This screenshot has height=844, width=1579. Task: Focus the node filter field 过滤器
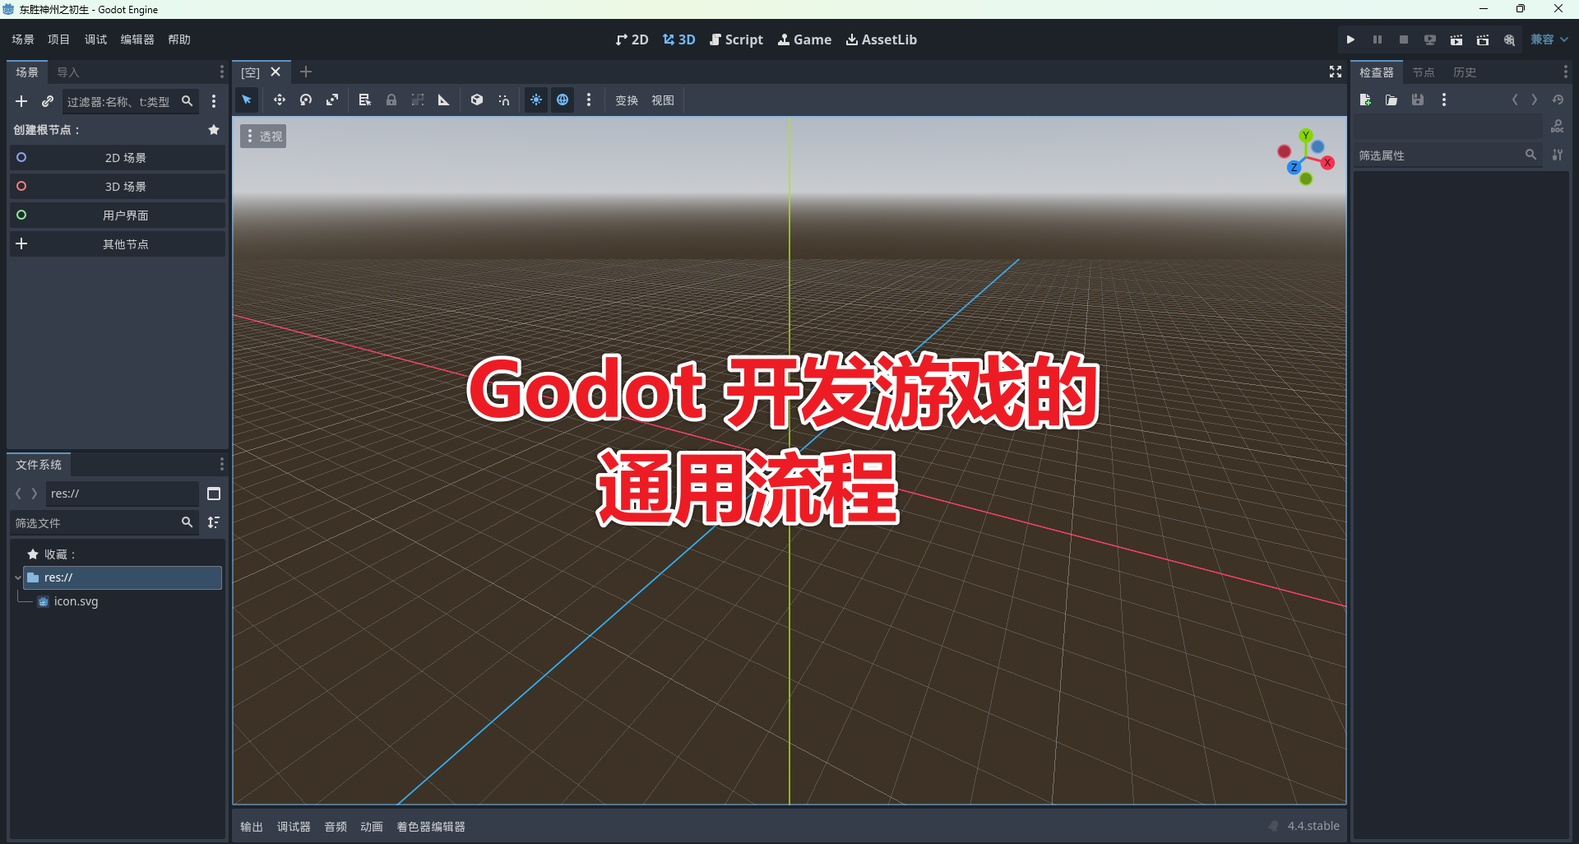(x=130, y=101)
